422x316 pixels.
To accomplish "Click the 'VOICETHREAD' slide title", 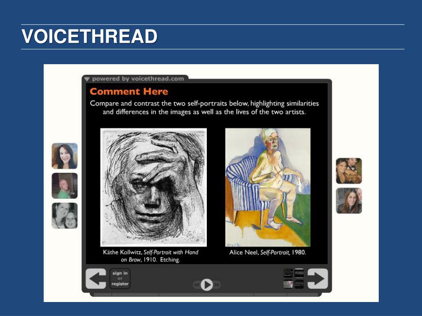I will point(89,36).
